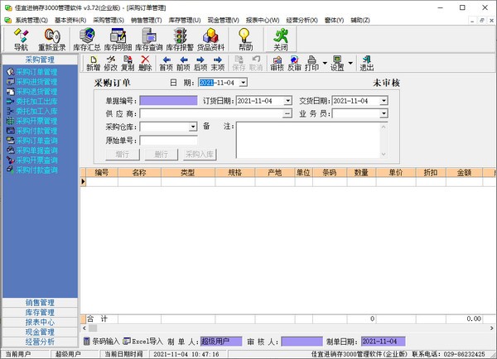This screenshot has height=359, width=497.
Task: Expand the 采购仓库 warehouse dropdown
Action: pos(193,127)
